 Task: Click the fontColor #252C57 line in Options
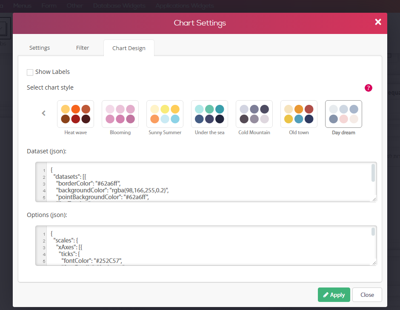pyautogui.click(x=92, y=261)
